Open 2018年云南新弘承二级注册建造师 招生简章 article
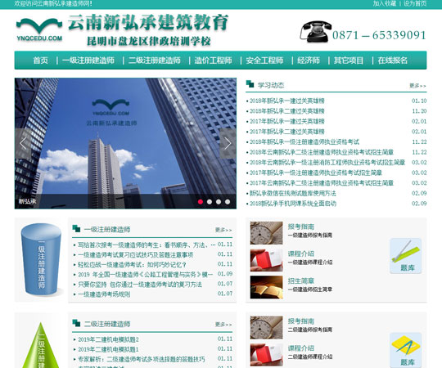This screenshot has height=368, width=442. point(322,152)
